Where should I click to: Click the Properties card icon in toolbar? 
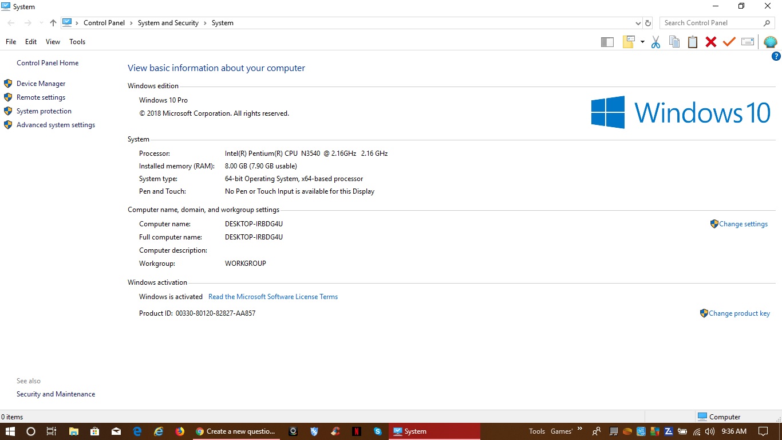tap(748, 42)
